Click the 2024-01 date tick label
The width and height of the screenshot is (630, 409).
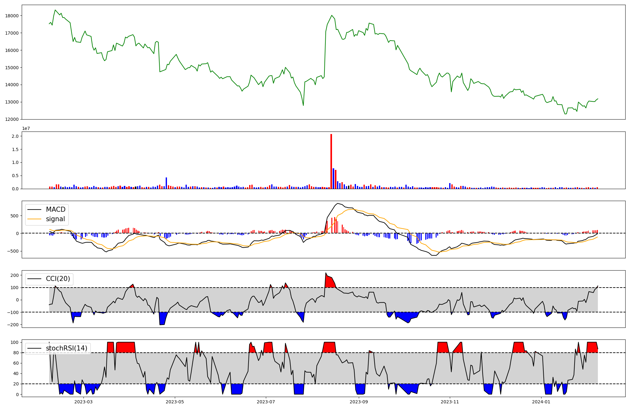click(541, 402)
